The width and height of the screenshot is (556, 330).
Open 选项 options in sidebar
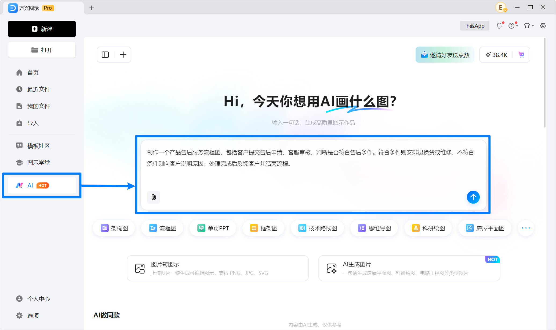[x=42, y=316]
